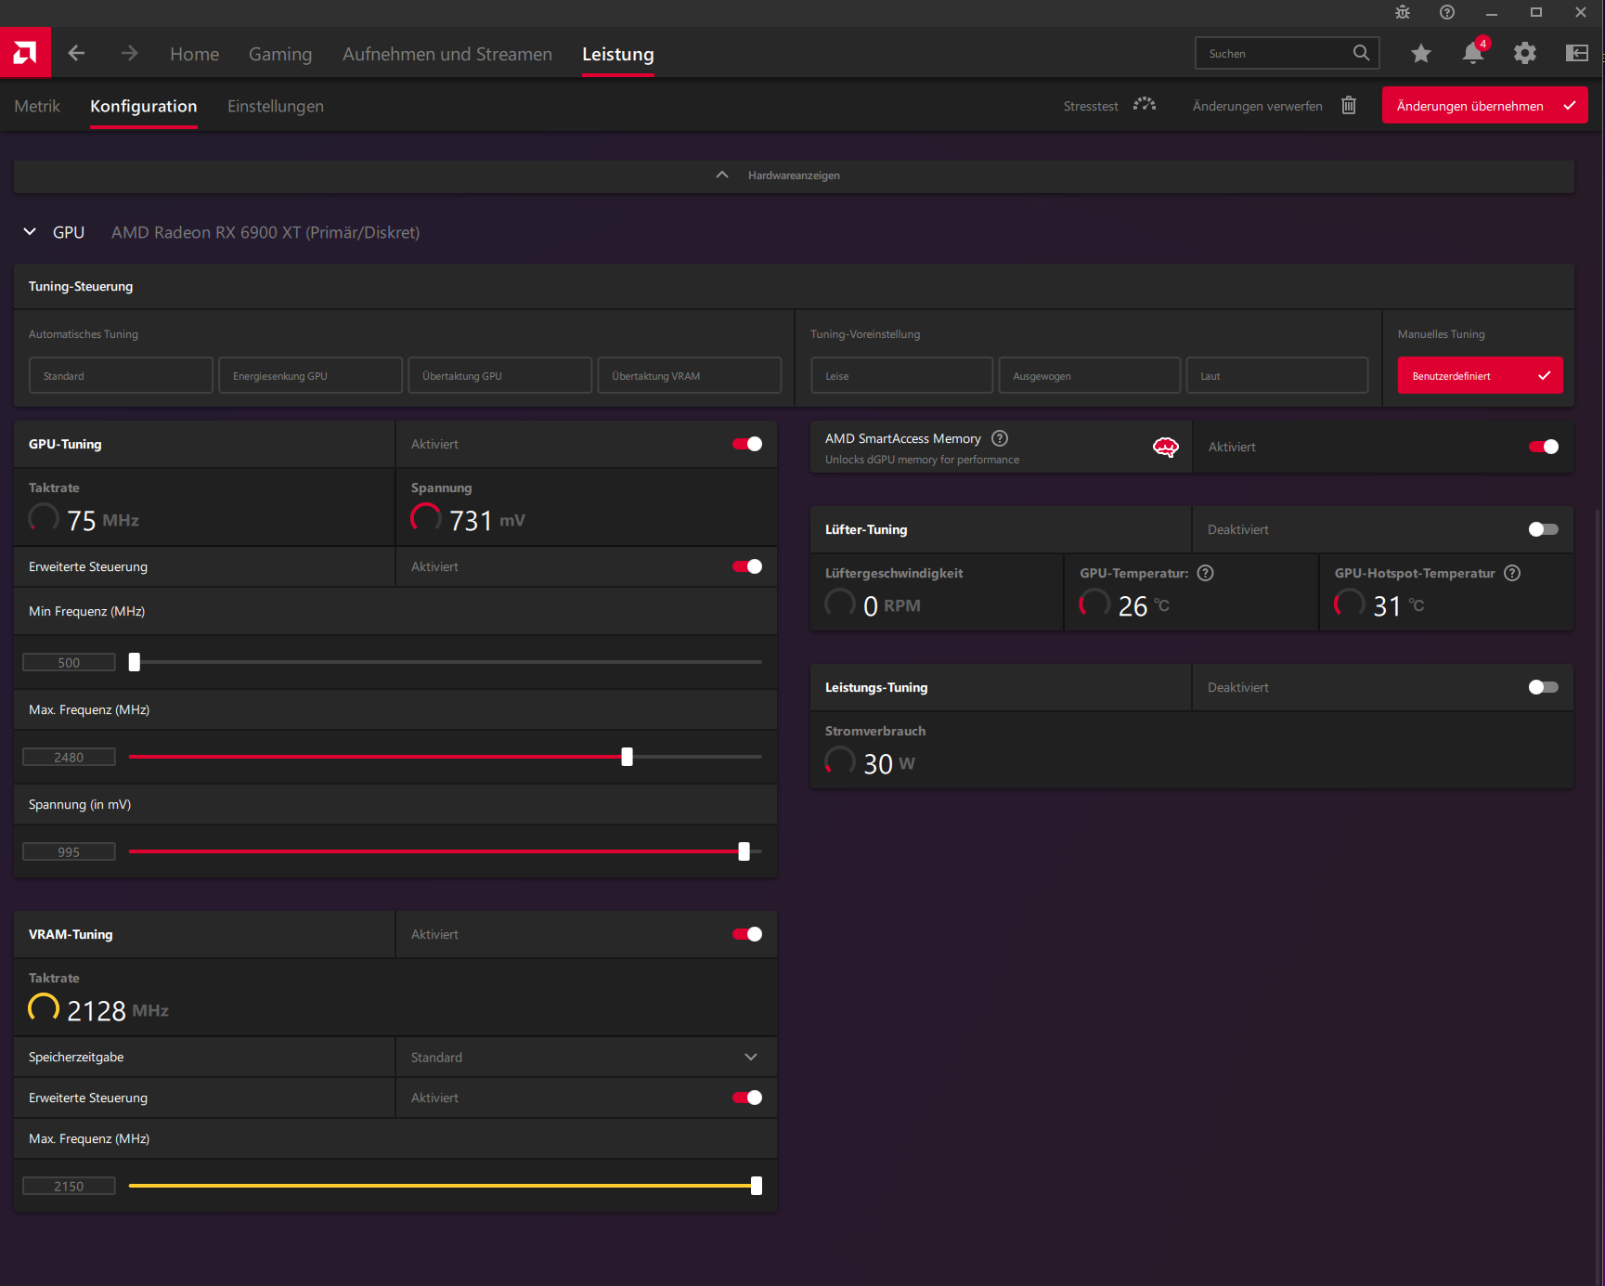
Task: Select the Leistung tab
Action: pos(618,54)
